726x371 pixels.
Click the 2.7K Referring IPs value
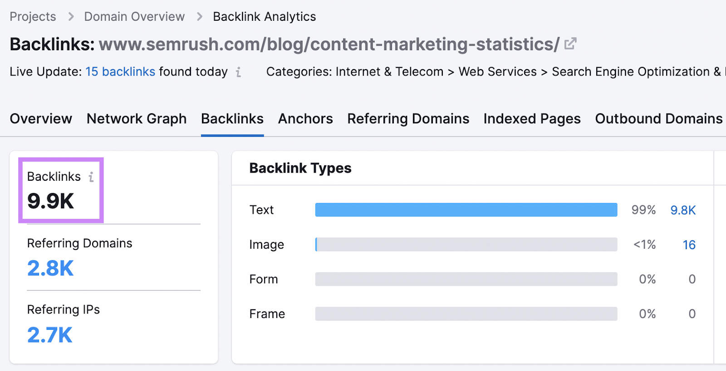[x=50, y=335]
